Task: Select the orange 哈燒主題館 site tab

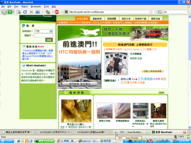Action: [82, 18]
